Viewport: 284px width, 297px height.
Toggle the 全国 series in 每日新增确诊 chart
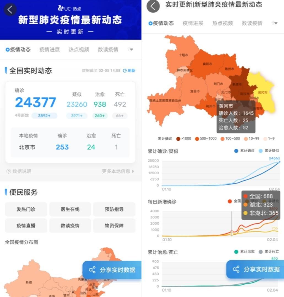(x=230, y=201)
